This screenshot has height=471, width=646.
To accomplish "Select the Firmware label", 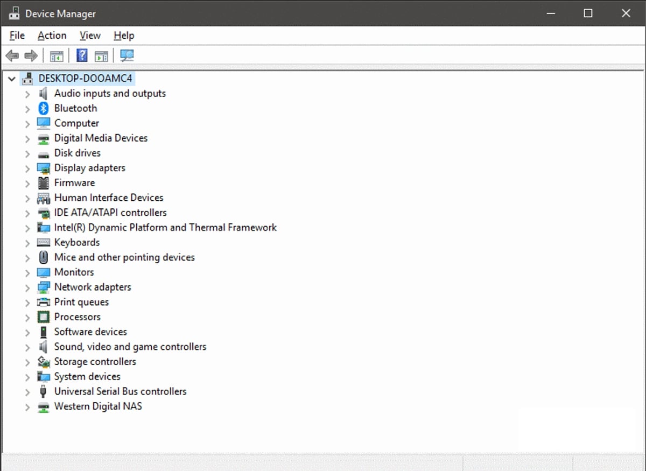I will pos(74,183).
